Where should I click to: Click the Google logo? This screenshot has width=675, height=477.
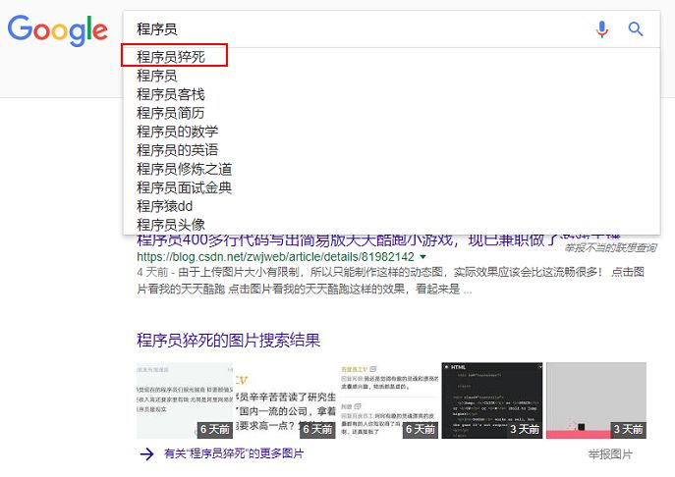point(58,30)
